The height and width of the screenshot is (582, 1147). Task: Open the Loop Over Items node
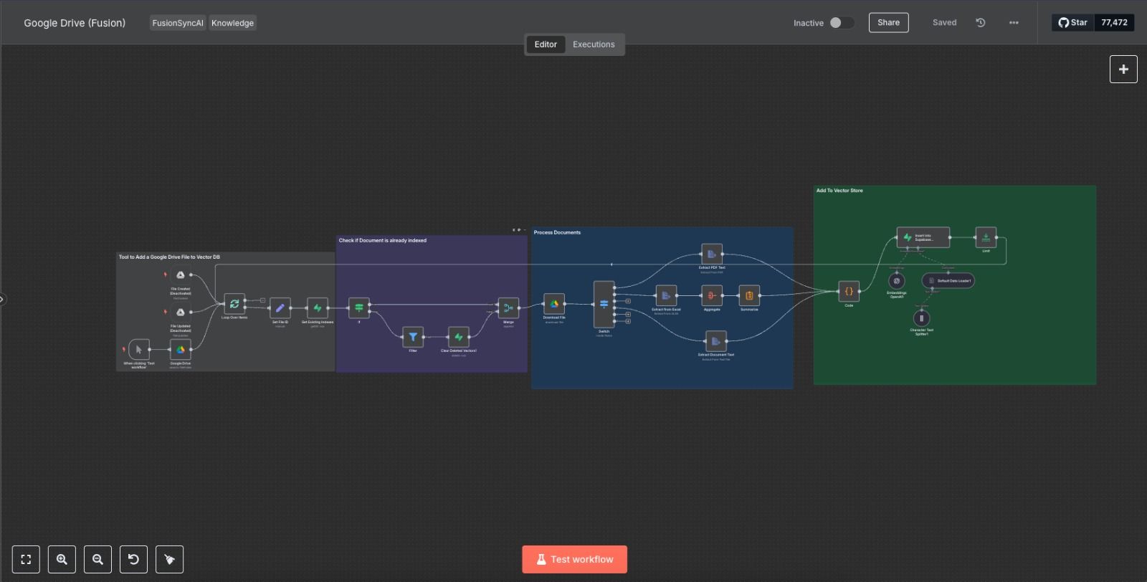[234, 304]
